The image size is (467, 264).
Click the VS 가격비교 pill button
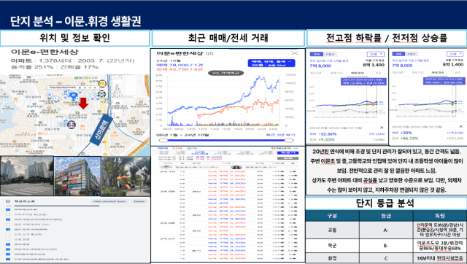click(x=225, y=73)
